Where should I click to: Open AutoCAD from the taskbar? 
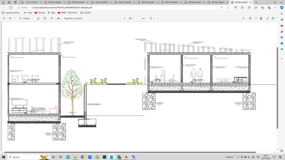[x=126, y=157]
